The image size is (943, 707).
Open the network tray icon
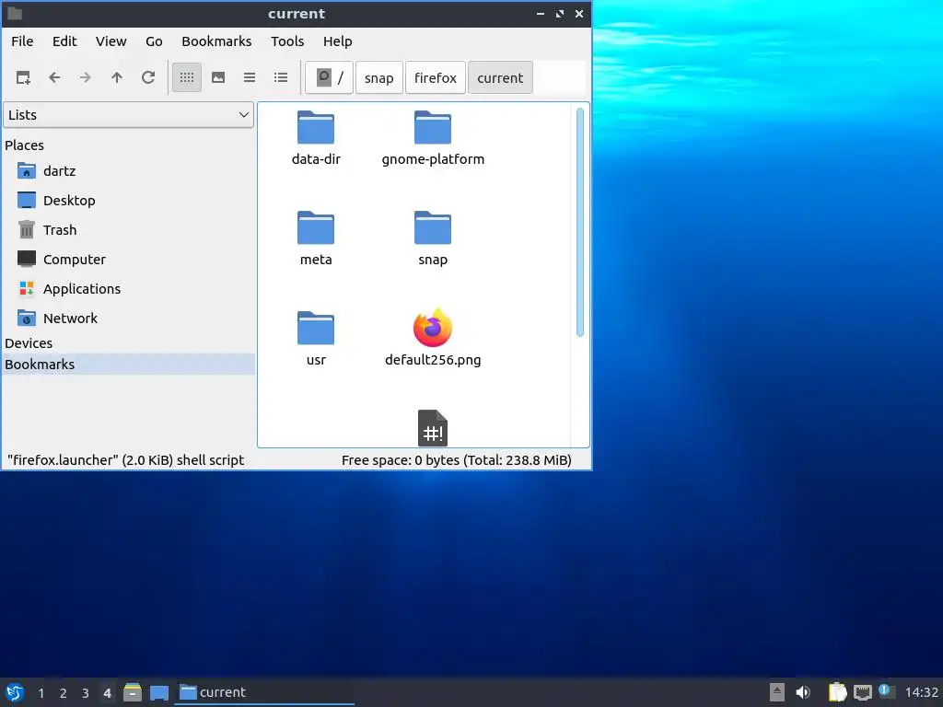point(862,692)
